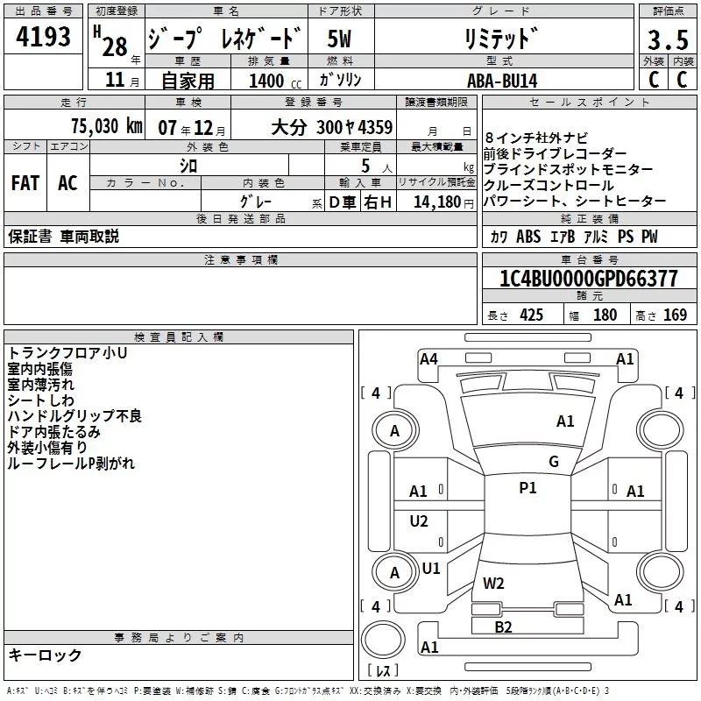This screenshot has height=701, width=701.
Task: Click the note 外装小傷有り
Action: pos(47,447)
